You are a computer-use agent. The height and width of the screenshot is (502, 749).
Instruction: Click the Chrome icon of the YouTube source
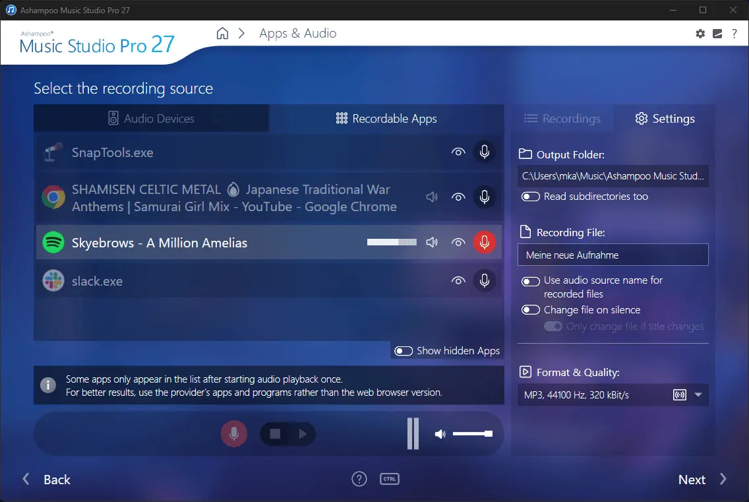pos(53,197)
